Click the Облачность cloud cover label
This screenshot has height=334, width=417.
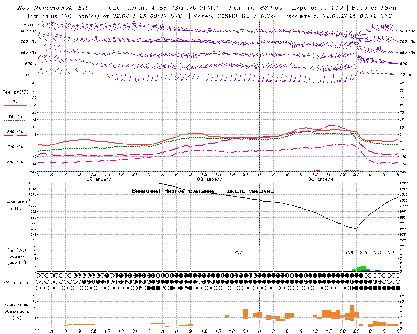coord(17,283)
